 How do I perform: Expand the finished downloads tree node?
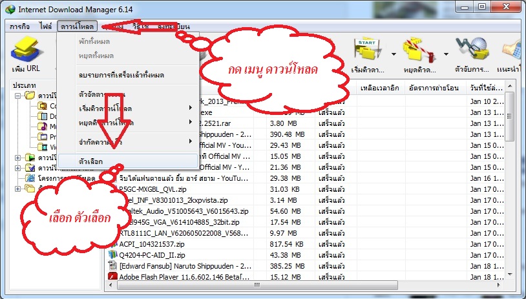click(x=18, y=168)
